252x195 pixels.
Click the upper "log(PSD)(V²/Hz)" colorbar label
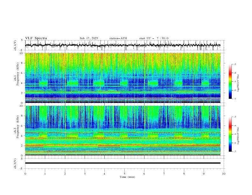coord(238,83)
